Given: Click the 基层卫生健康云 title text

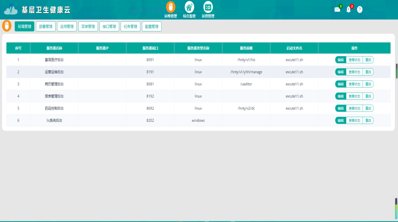Looking at the screenshot, I should click(x=46, y=10).
